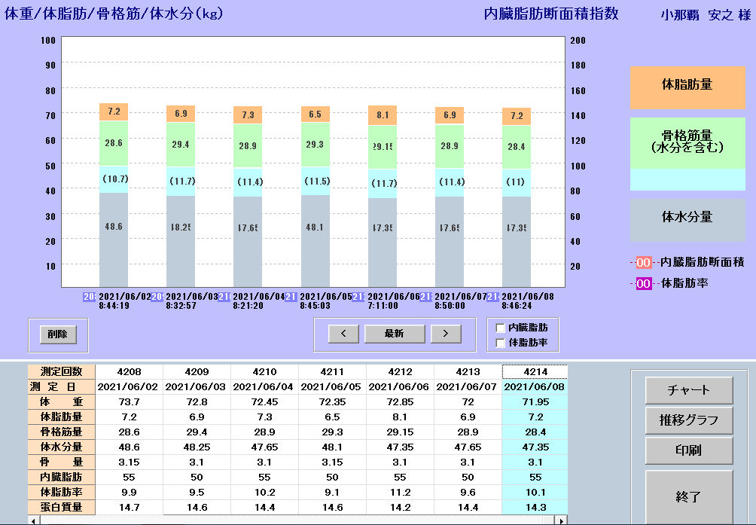Select measurement column 4214 in table
The image size is (756, 525).
pos(534,371)
